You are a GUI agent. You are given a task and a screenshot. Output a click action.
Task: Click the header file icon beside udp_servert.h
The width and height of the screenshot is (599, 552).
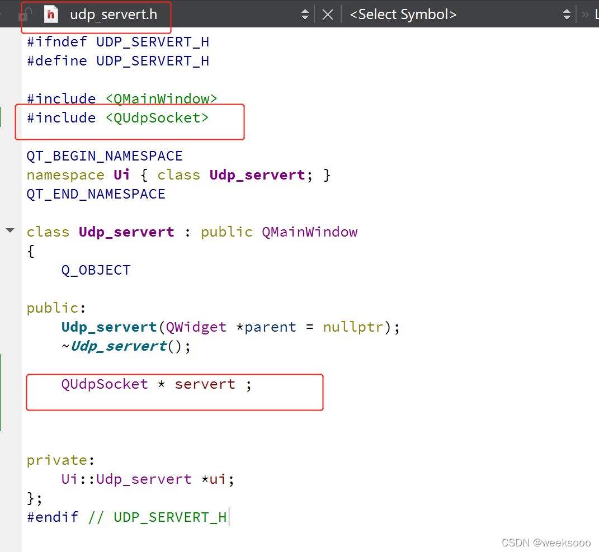click(51, 15)
